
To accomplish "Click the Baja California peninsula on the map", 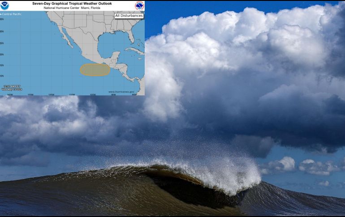I will 66,38.
